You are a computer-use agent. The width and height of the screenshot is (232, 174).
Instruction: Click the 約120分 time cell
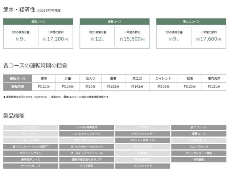(x=190, y=86)
